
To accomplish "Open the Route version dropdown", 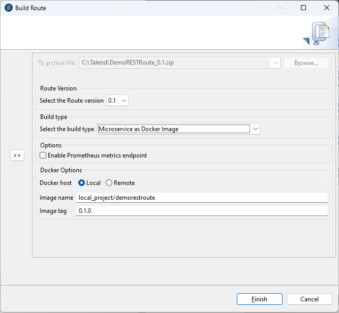I will point(117,101).
